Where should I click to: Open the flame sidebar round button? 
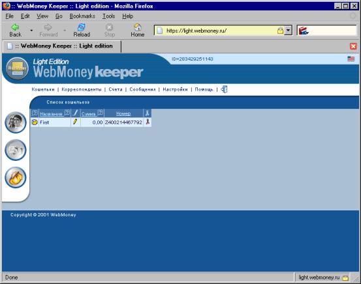point(16,177)
